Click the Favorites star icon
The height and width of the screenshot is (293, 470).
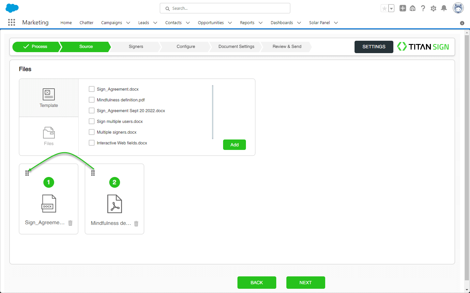tap(385, 8)
